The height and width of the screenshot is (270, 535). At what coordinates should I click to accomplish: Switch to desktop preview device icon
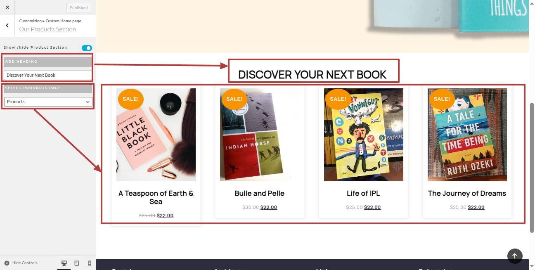[x=64, y=263]
